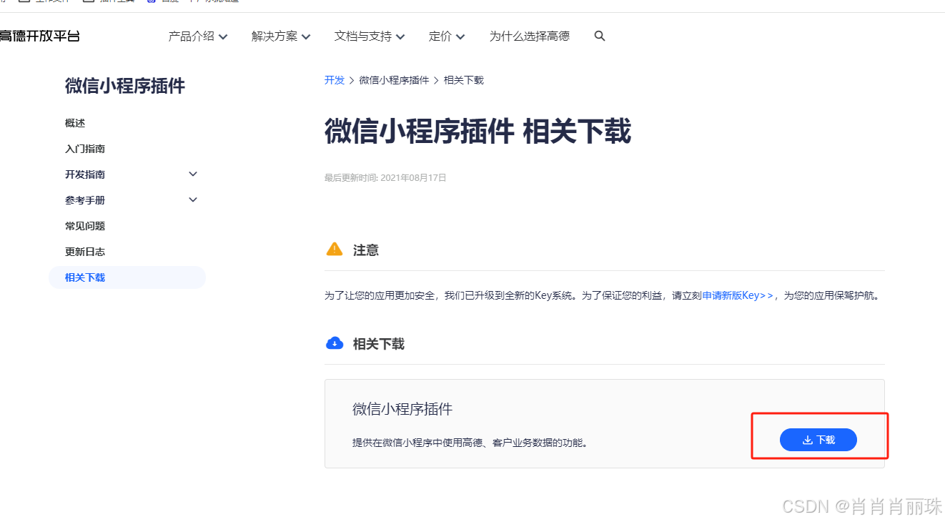Click the 开发 breadcrumb link
This screenshot has height=522, width=945.
coord(335,80)
